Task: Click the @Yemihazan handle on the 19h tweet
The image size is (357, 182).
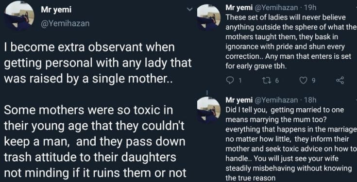Action: 276,8
